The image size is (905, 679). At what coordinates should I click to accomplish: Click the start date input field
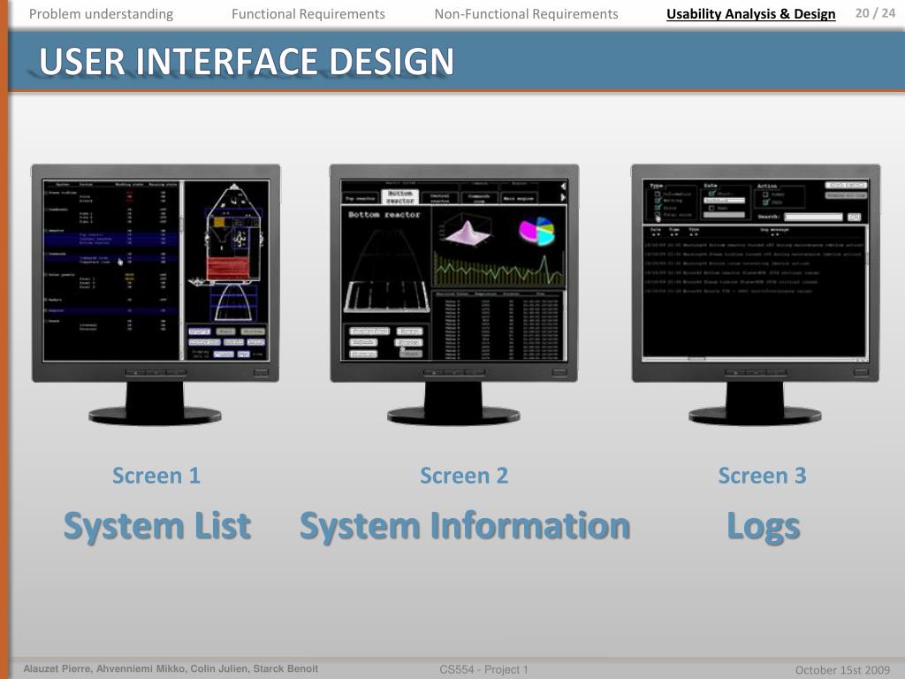click(x=725, y=201)
